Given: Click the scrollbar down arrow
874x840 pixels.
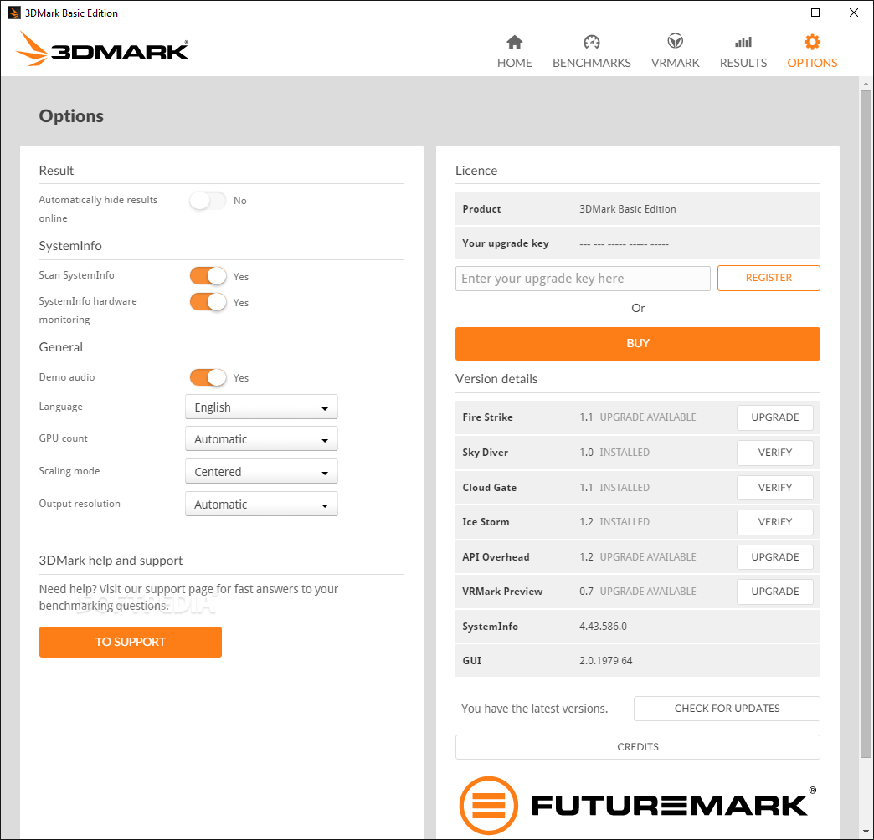Looking at the screenshot, I should click(866, 832).
